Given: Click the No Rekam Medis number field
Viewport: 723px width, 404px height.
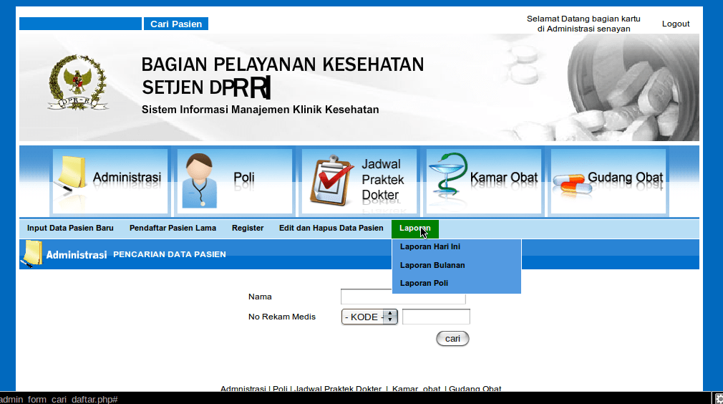Looking at the screenshot, I should [x=436, y=317].
